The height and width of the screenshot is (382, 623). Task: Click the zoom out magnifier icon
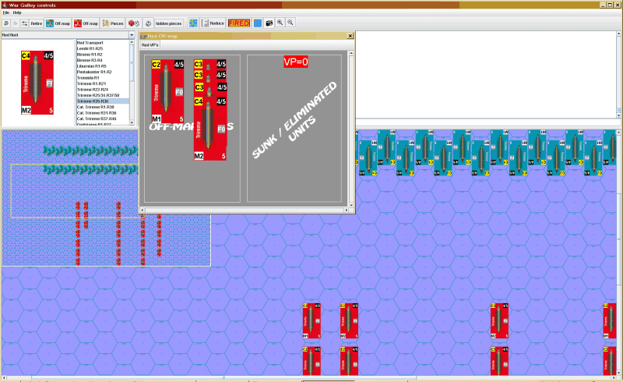click(290, 23)
